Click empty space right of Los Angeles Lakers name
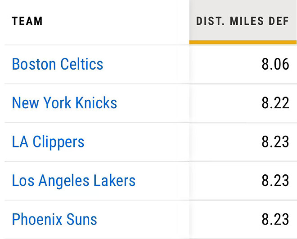This screenshot has width=297, height=239. click(162, 181)
